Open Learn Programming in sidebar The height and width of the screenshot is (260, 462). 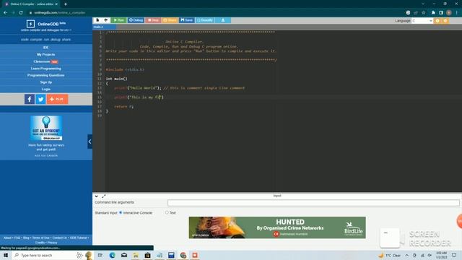click(46, 69)
